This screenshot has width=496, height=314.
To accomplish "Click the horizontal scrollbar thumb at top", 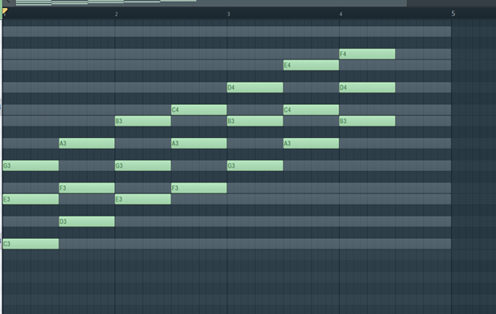I will 211,2.
